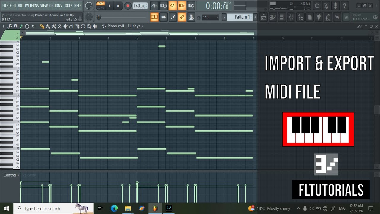Open the Mixer icon
The image size is (380, 214).
click(x=291, y=17)
